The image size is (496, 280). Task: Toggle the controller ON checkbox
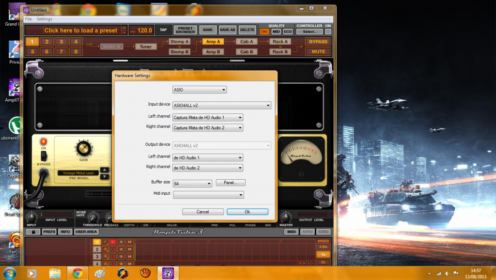click(328, 31)
